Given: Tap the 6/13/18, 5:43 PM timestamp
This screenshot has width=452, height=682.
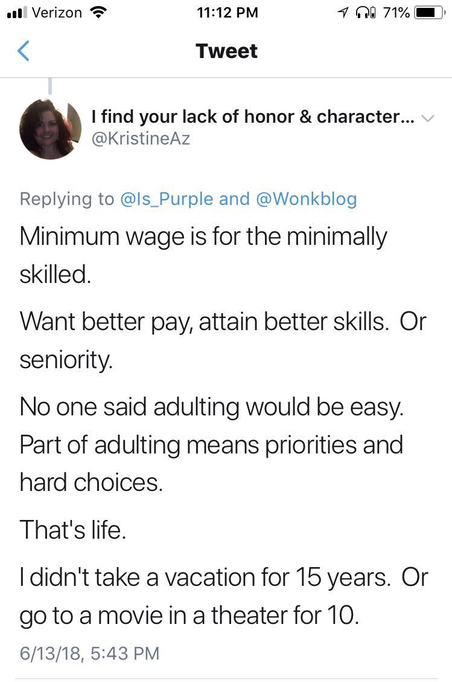Looking at the screenshot, I should (x=90, y=653).
